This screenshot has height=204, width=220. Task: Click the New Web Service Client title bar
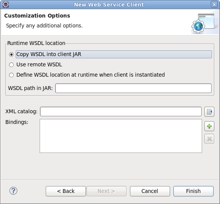[109, 5]
